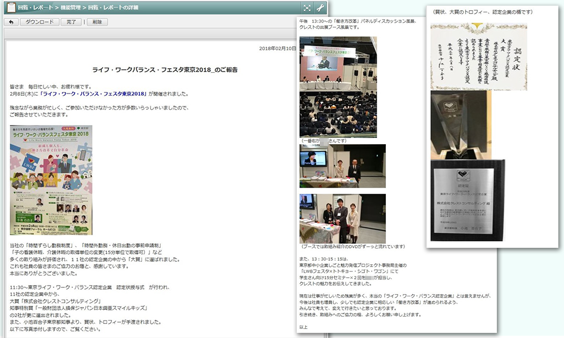The image size is (564, 338).
Task: Open booth photo with three people
Action: [x=342, y=218]
